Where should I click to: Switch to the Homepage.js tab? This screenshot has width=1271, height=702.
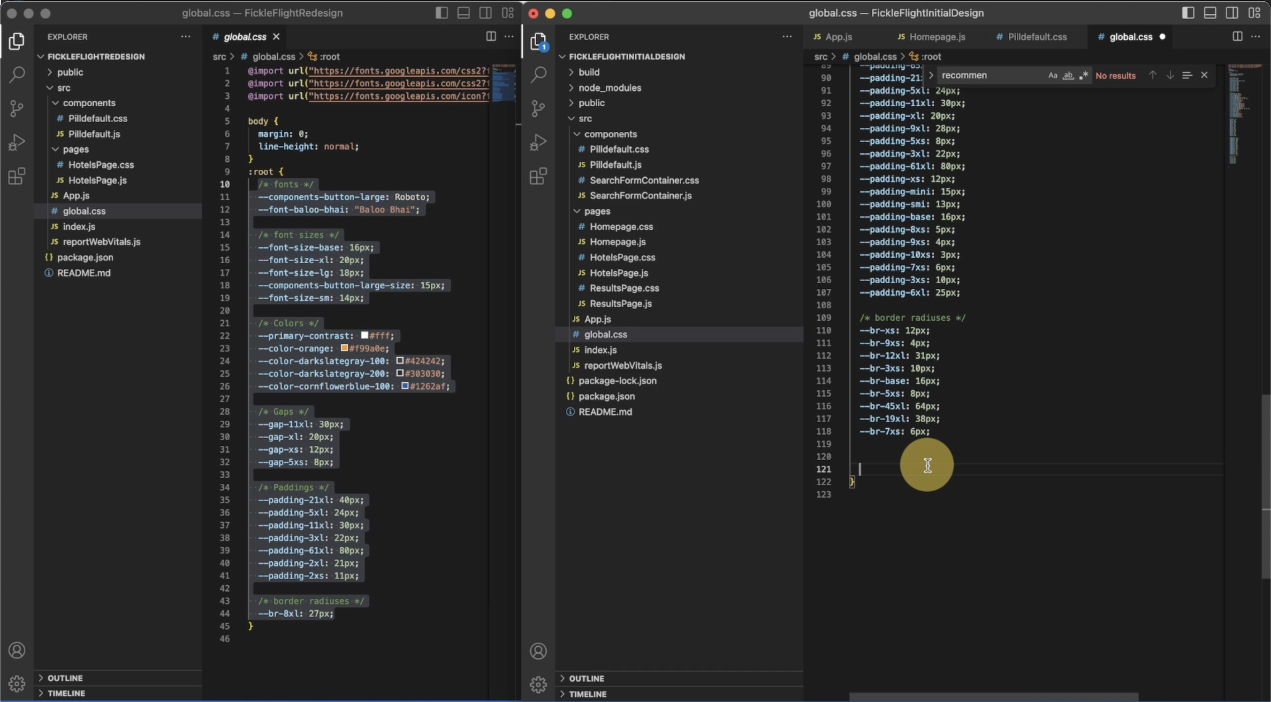(936, 37)
